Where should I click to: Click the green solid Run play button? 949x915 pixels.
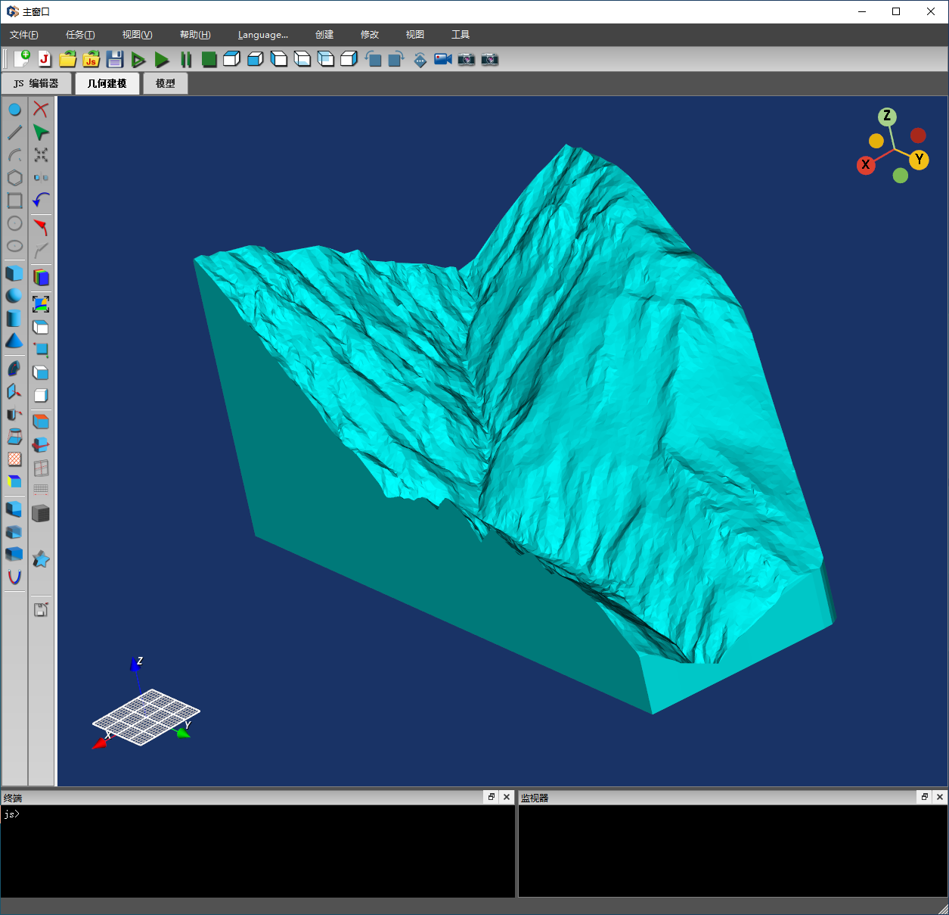pos(162,60)
